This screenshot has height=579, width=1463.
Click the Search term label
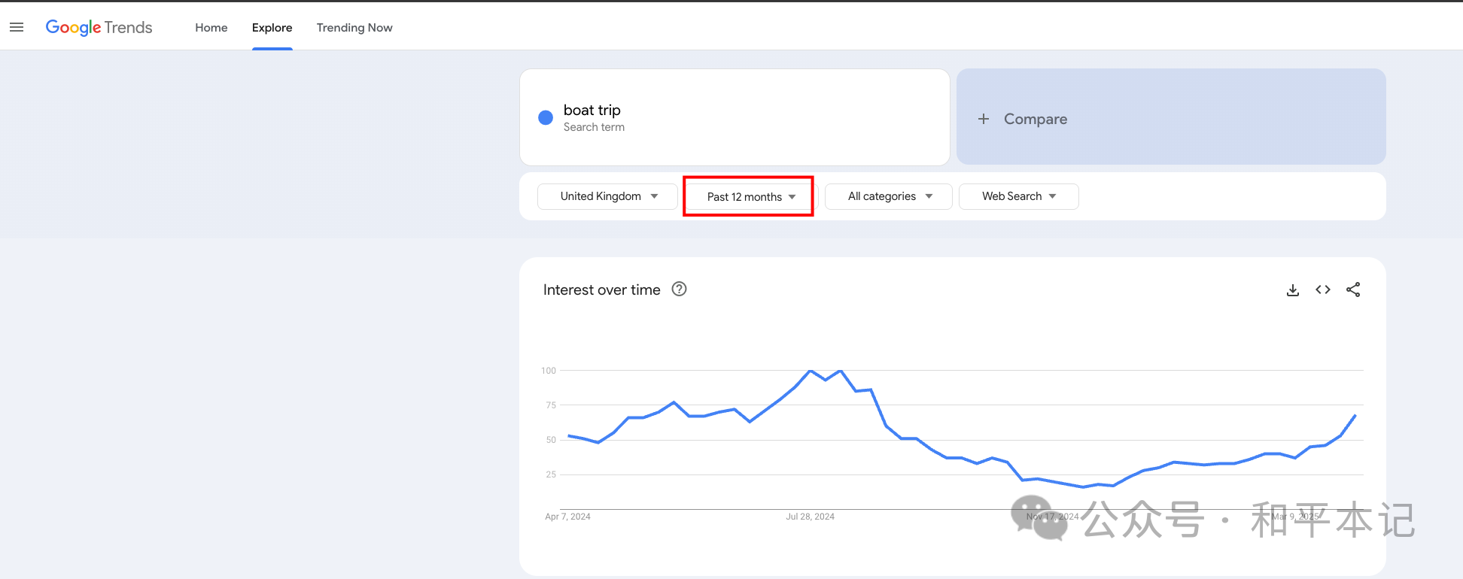(594, 127)
